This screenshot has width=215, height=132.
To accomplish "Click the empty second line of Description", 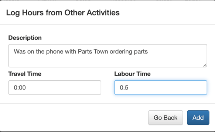I will pyautogui.click(x=107, y=60).
